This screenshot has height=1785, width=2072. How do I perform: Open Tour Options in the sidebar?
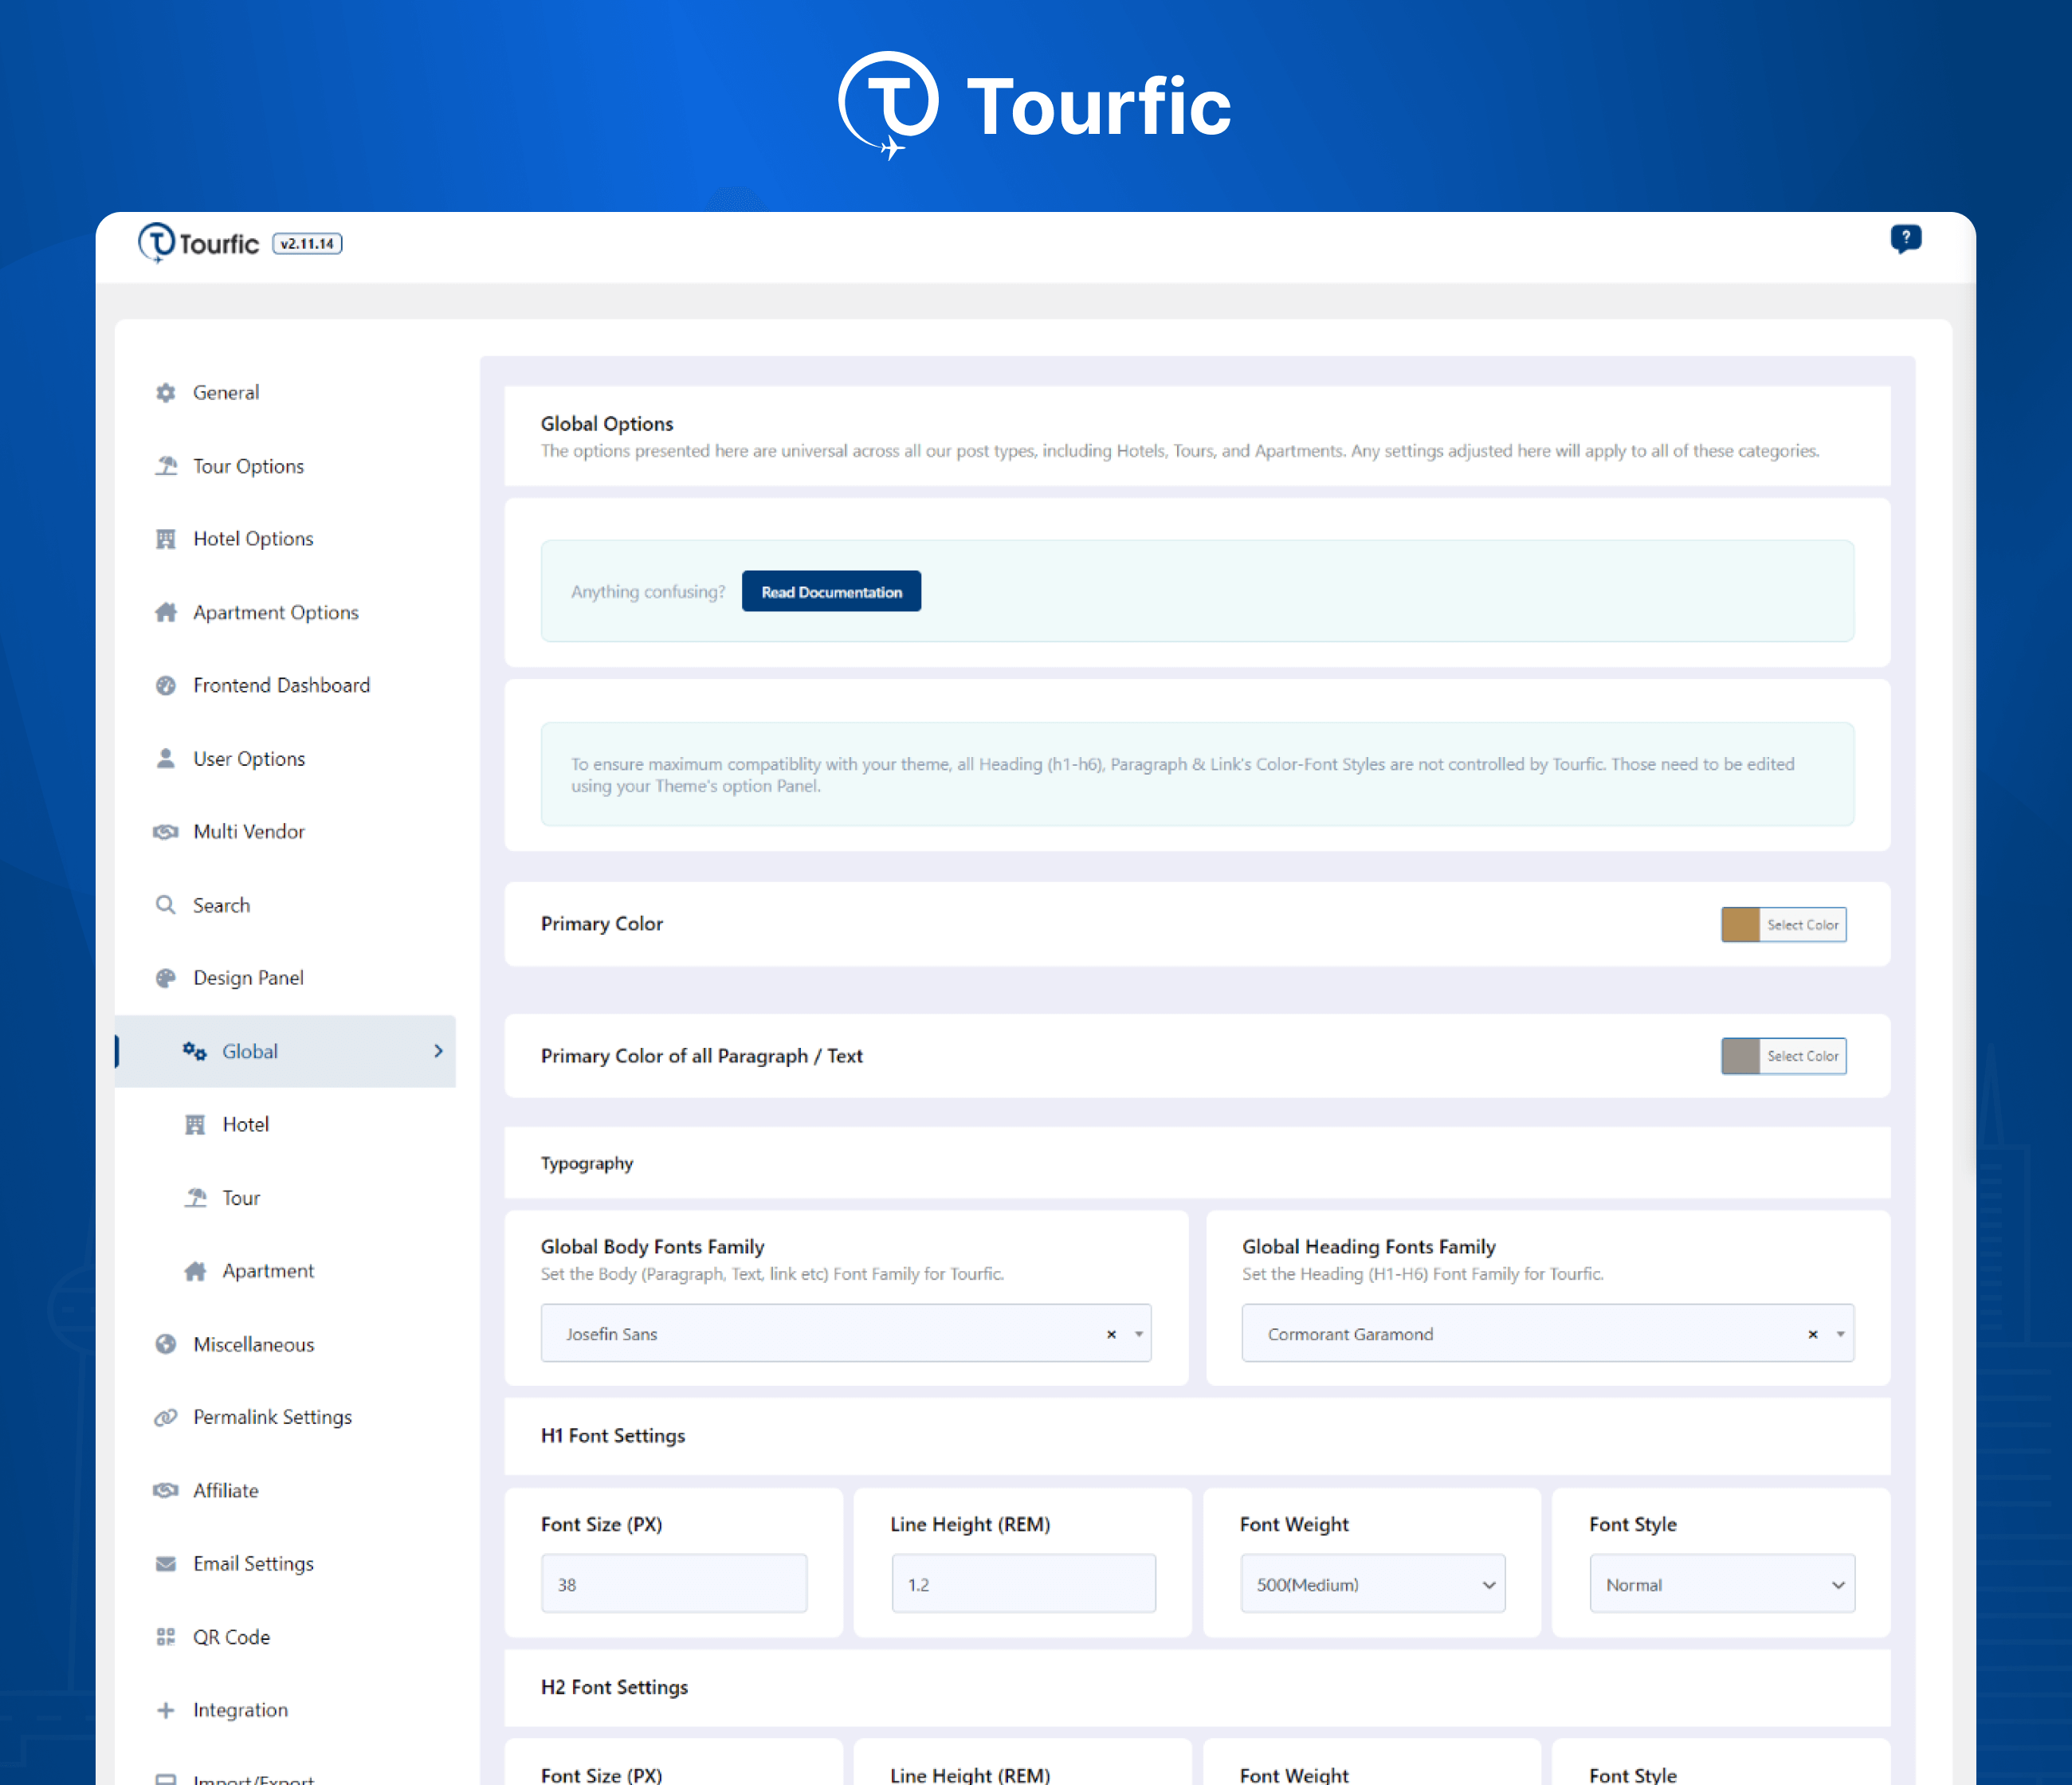click(x=248, y=466)
